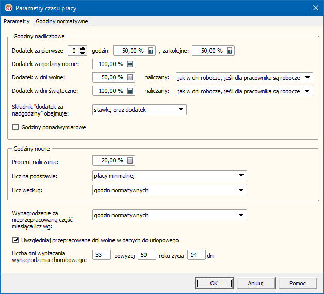Increase 'Dodatek za pierwsze' hours spinner up
Viewport: 324px width, 294px height.
83,48
